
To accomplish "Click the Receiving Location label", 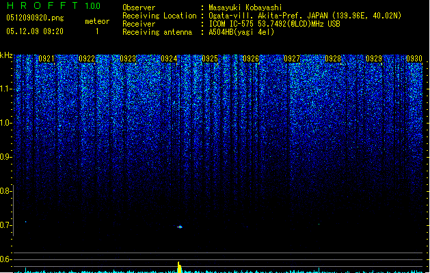I will [159, 16].
